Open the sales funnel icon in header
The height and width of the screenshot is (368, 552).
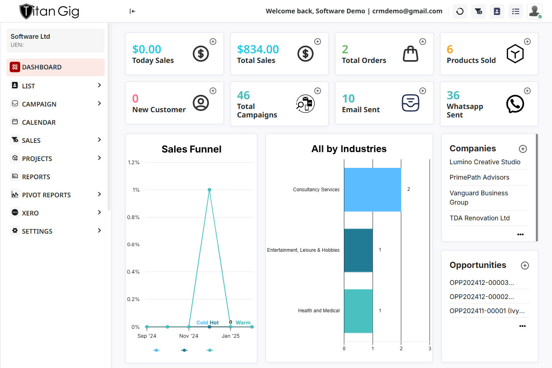click(x=478, y=11)
